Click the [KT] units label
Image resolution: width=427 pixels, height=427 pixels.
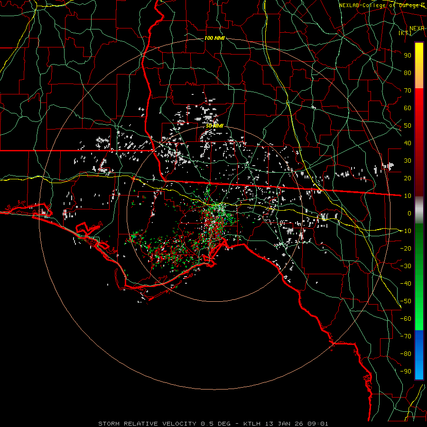coord(405,33)
